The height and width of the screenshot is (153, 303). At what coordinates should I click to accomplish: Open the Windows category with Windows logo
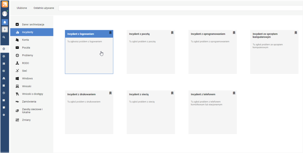point(32,79)
